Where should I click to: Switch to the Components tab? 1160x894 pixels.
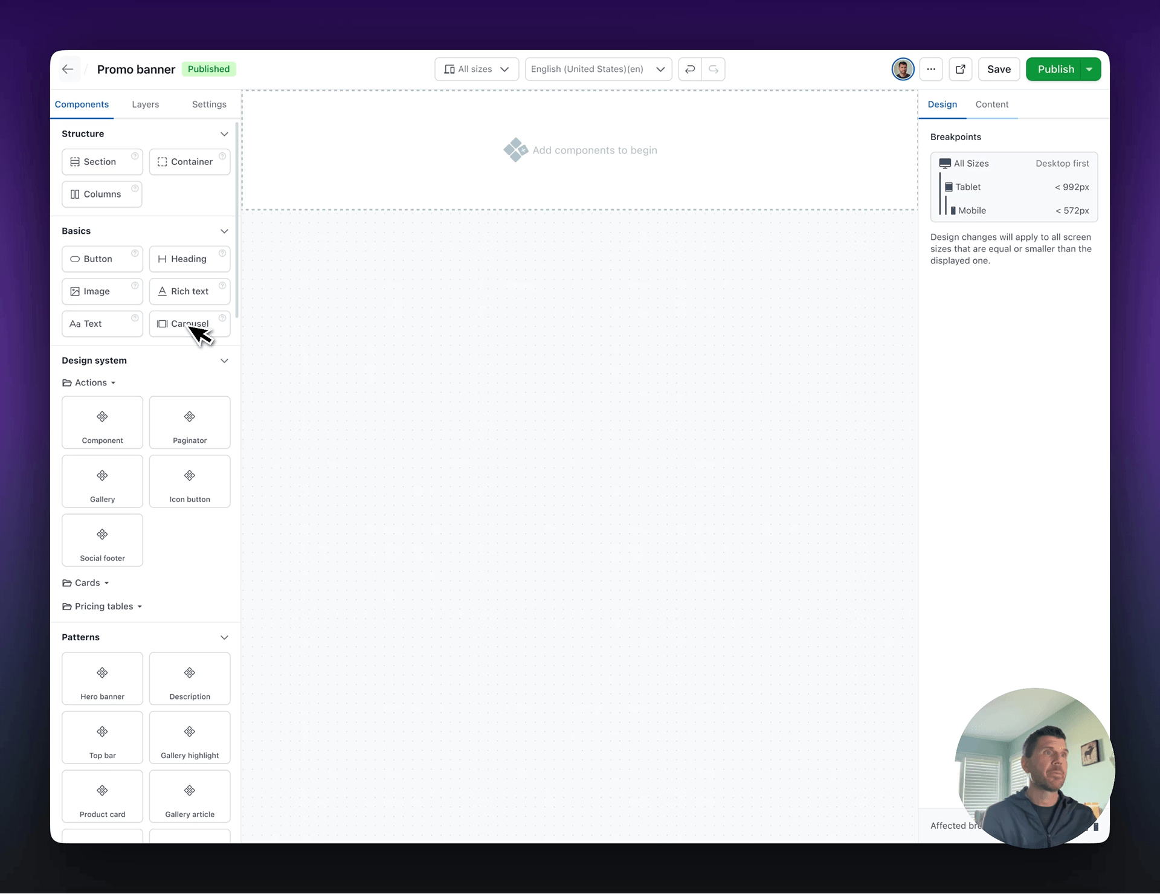pos(82,105)
